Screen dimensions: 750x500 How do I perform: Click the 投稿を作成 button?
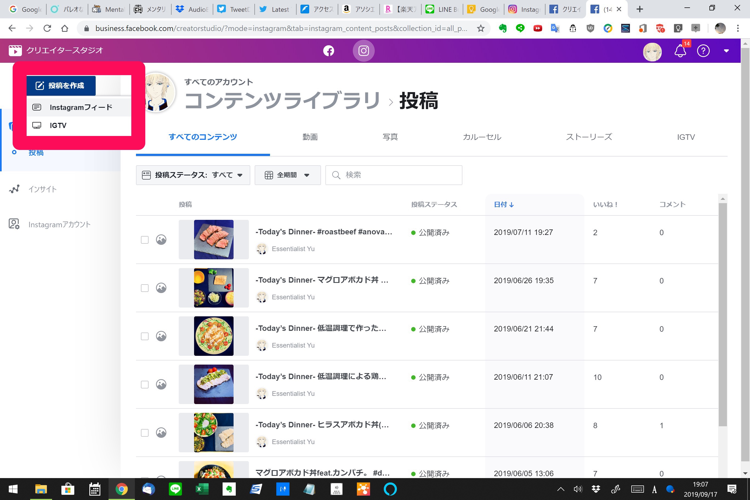[61, 86]
